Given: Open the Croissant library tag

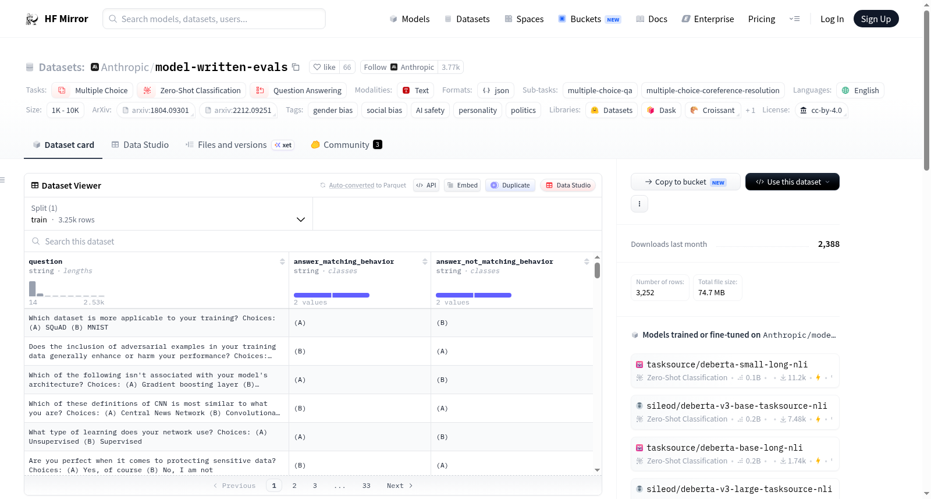Looking at the screenshot, I should point(713,110).
